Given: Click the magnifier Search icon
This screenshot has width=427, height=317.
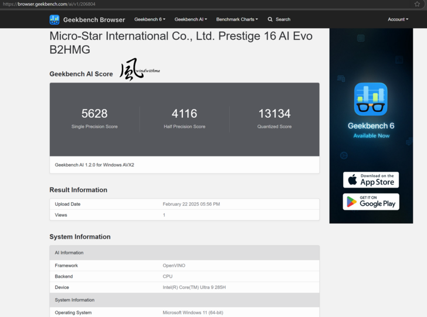Looking at the screenshot, I should click(270, 19).
